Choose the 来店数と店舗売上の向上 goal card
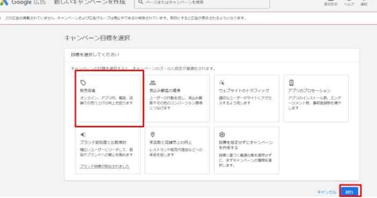 177,150
